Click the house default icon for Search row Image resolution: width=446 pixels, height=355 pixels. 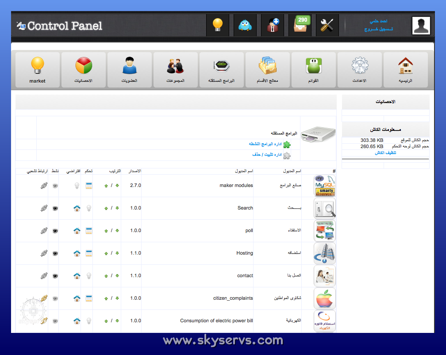(77, 208)
